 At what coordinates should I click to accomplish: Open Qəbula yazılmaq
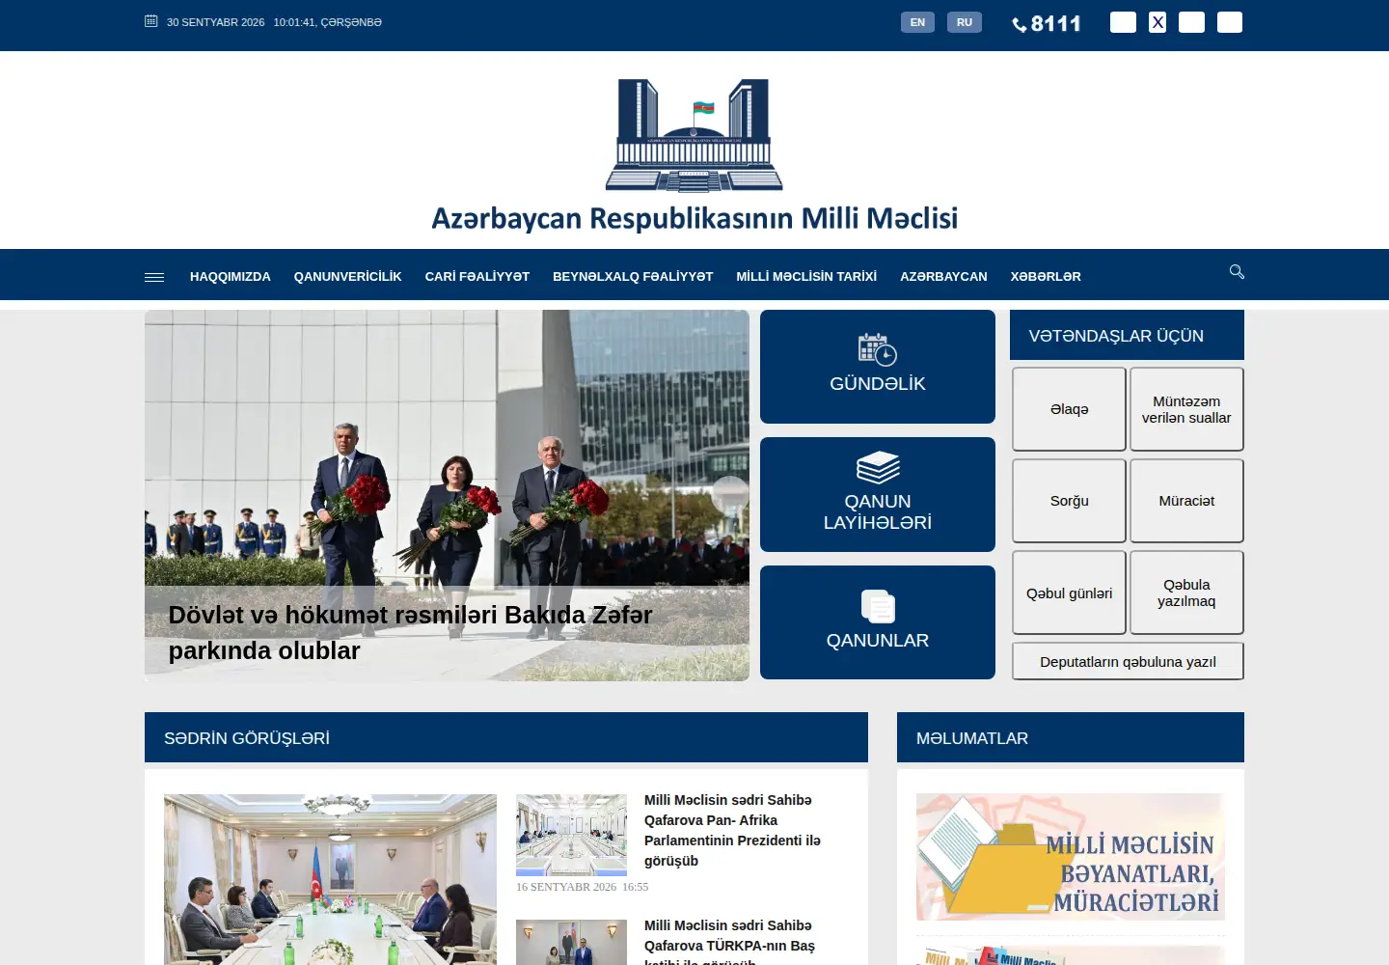coord(1186,593)
